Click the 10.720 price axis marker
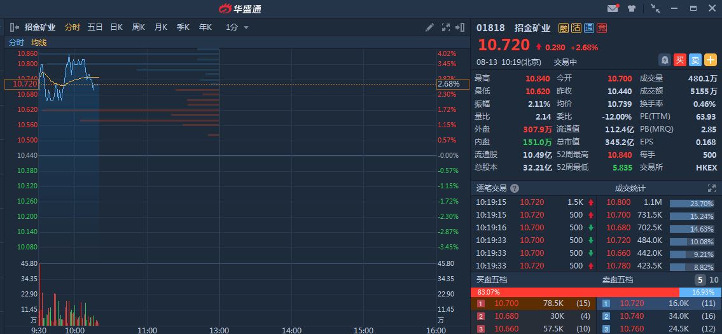 click(21, 84)
